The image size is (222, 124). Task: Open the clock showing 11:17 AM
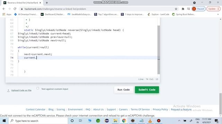pos(207,121)
